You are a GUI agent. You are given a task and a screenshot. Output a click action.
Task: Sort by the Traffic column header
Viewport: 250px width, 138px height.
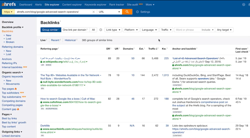[x=152, y=49]
